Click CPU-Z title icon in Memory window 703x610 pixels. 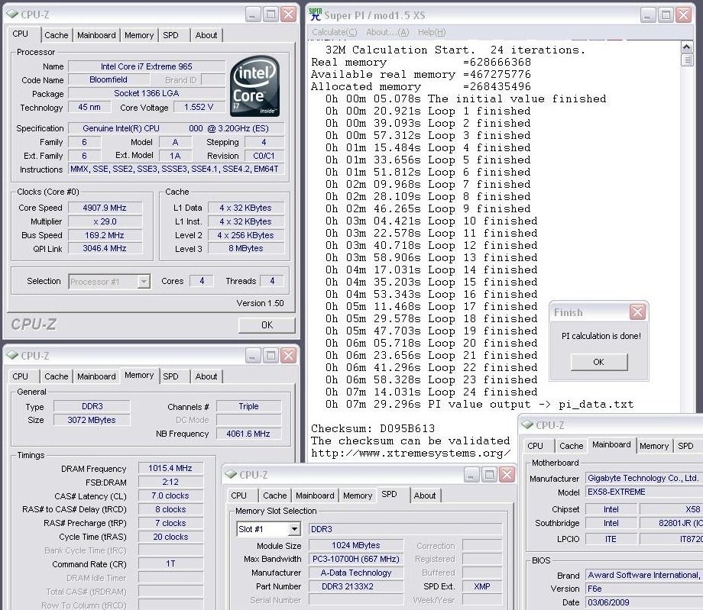click(12, 356)
